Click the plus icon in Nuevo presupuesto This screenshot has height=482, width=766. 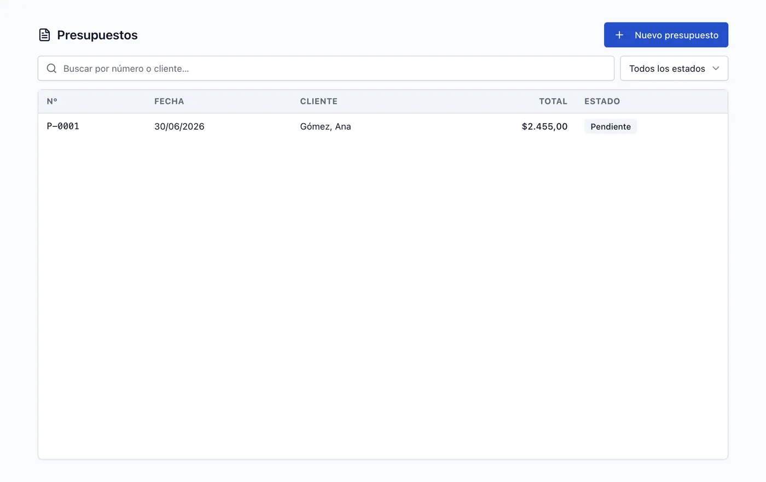[619, 35]
